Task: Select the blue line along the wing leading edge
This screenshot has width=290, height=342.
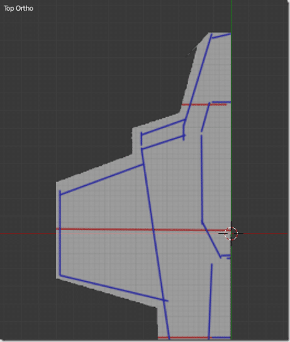Action: click(x=101, y=180)
